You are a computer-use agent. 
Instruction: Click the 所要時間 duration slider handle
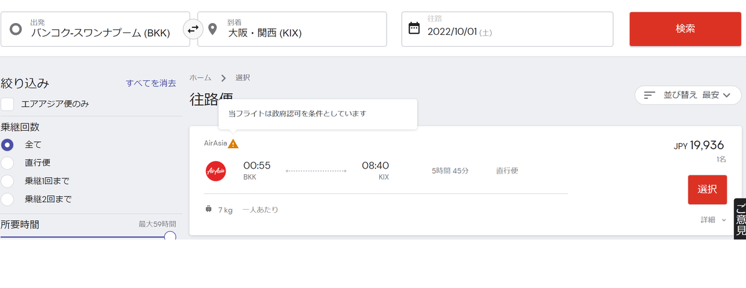pos(170,237)
